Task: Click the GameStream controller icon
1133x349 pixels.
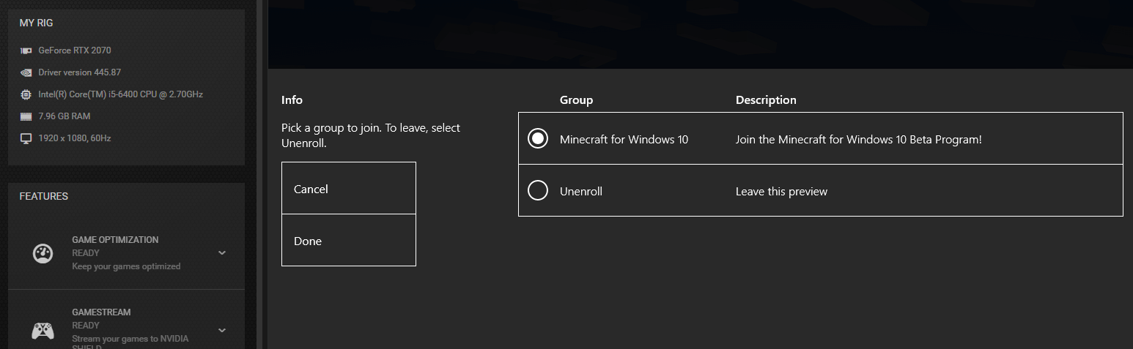Action: (43, 331)
